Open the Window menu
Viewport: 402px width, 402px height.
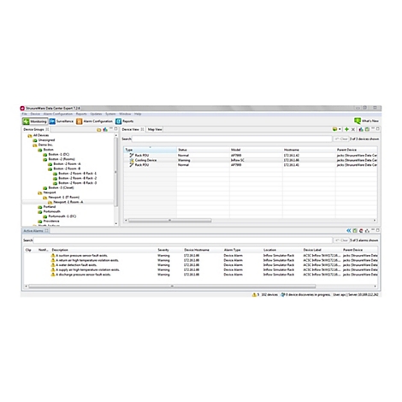coord(125,114)
